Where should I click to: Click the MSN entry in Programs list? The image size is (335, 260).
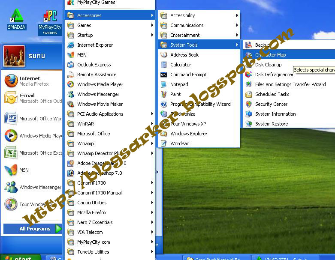(110, 55)
